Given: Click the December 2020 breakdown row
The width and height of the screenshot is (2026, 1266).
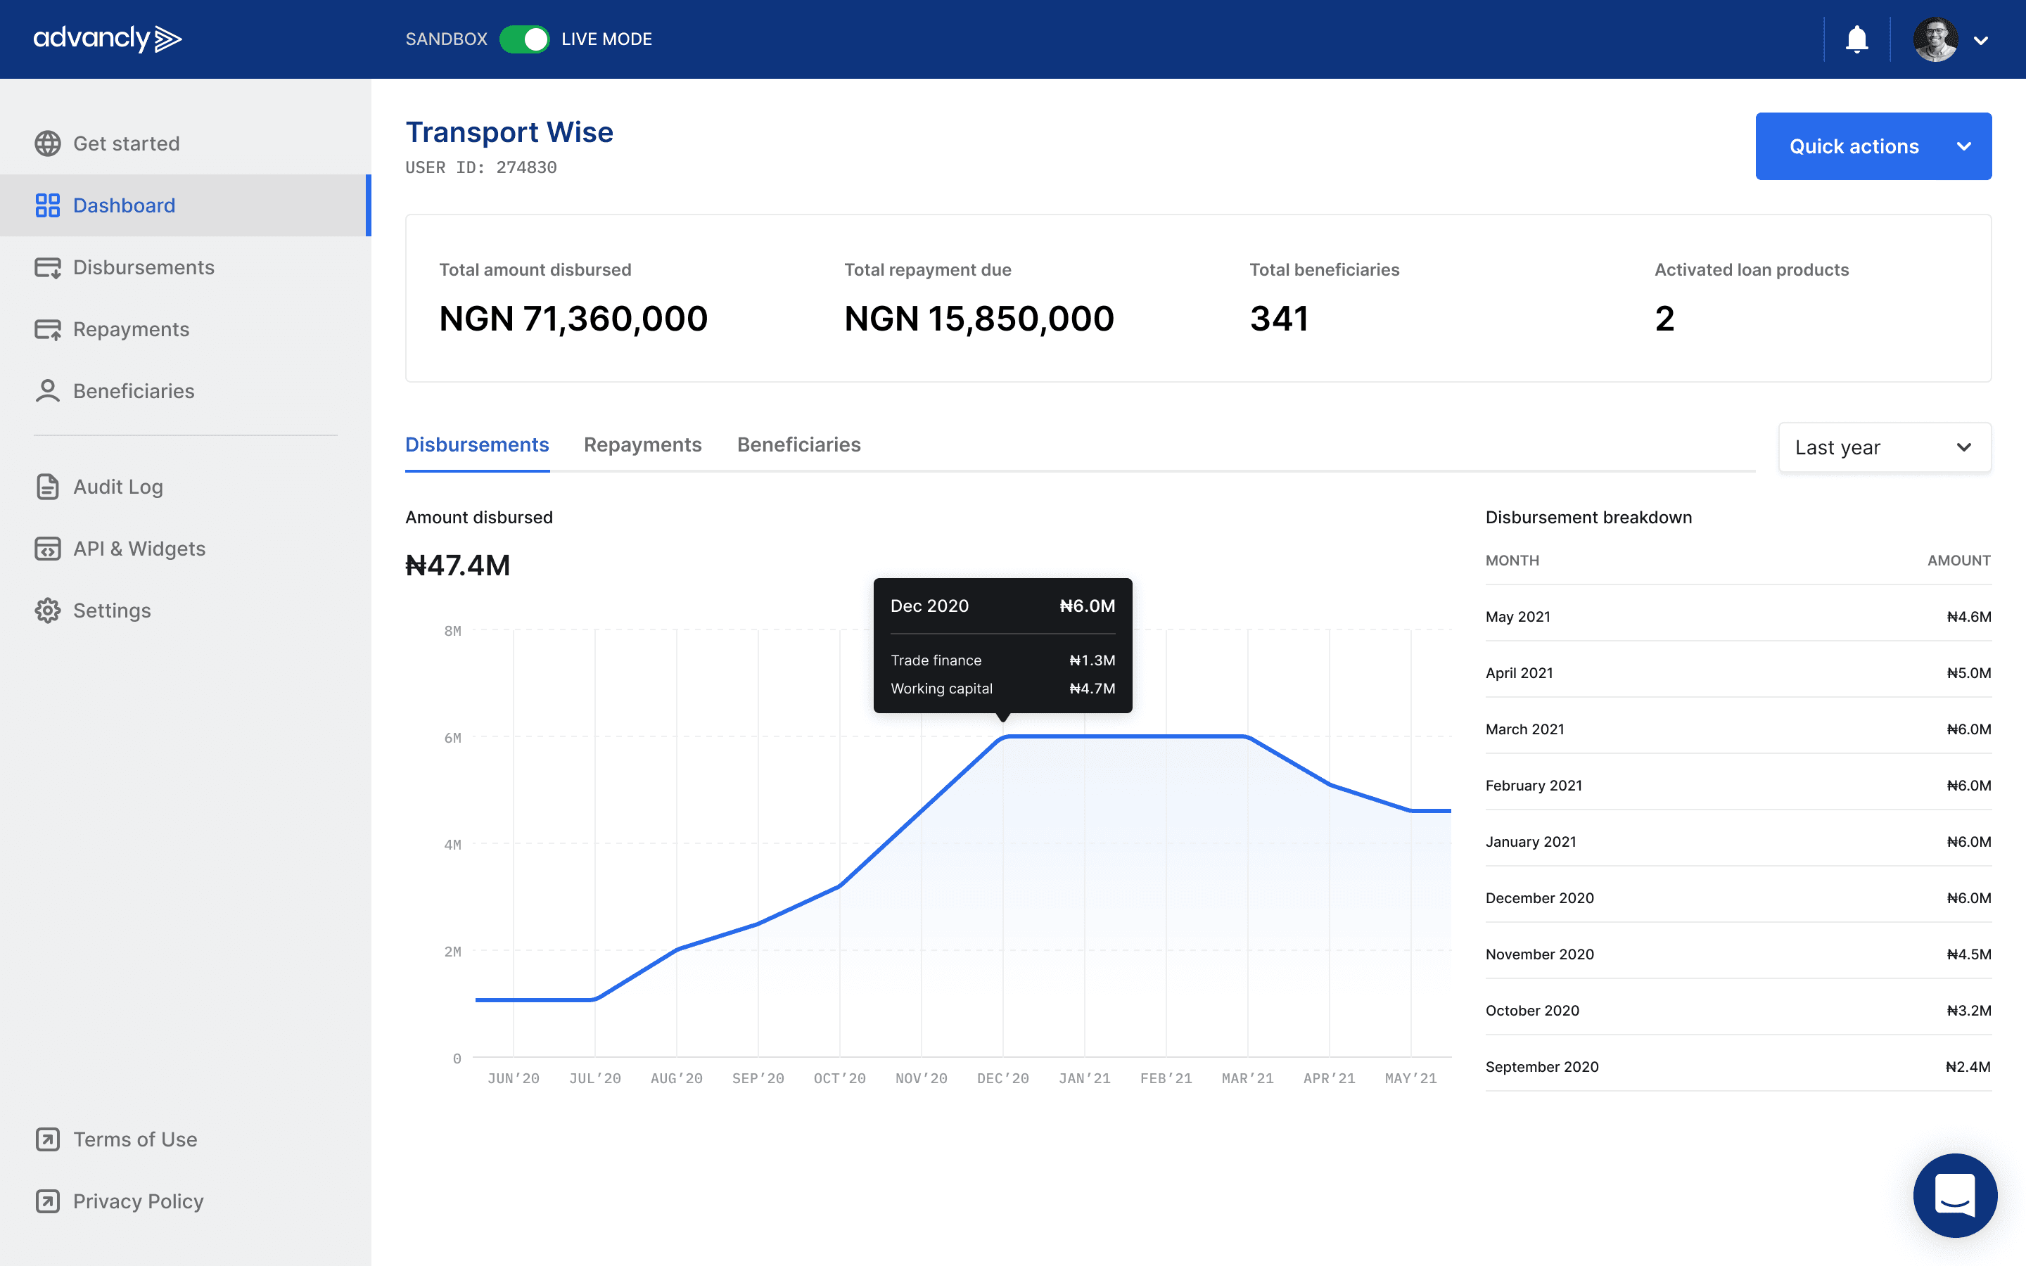Looking at the screenshot, I should (x=1738, y=897).
